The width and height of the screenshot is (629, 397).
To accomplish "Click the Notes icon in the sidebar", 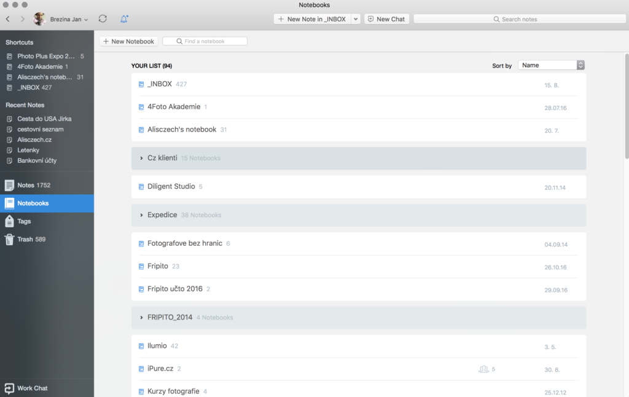I will [9, 185].
